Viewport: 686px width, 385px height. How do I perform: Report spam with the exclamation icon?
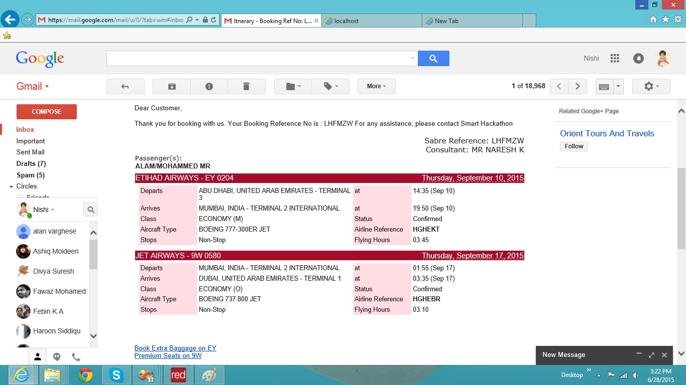click(x=209, y=86)
